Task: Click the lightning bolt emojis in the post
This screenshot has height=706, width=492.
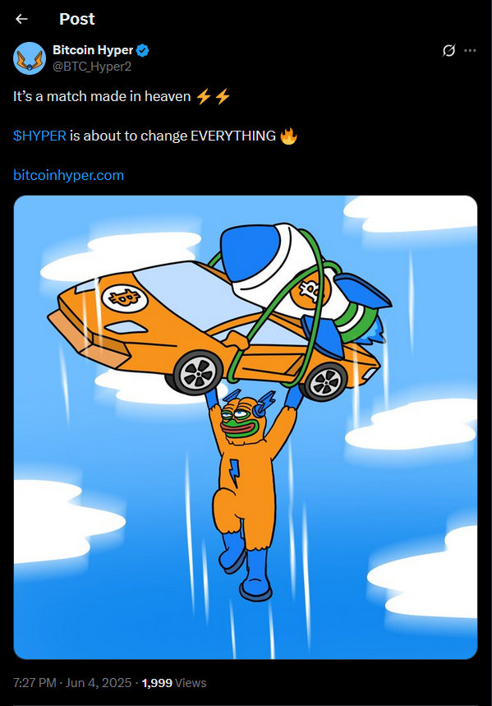Action: [214, 96]
